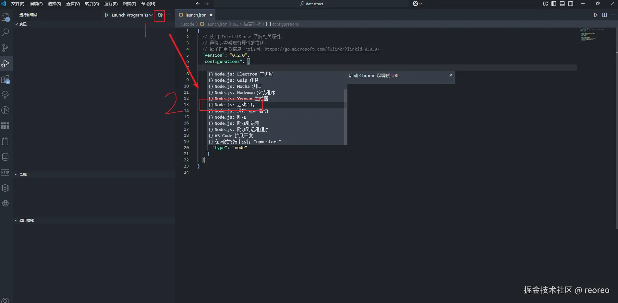Go back with the left arrow
Viewport: 618px width, 303px height.
coord(198,4)
